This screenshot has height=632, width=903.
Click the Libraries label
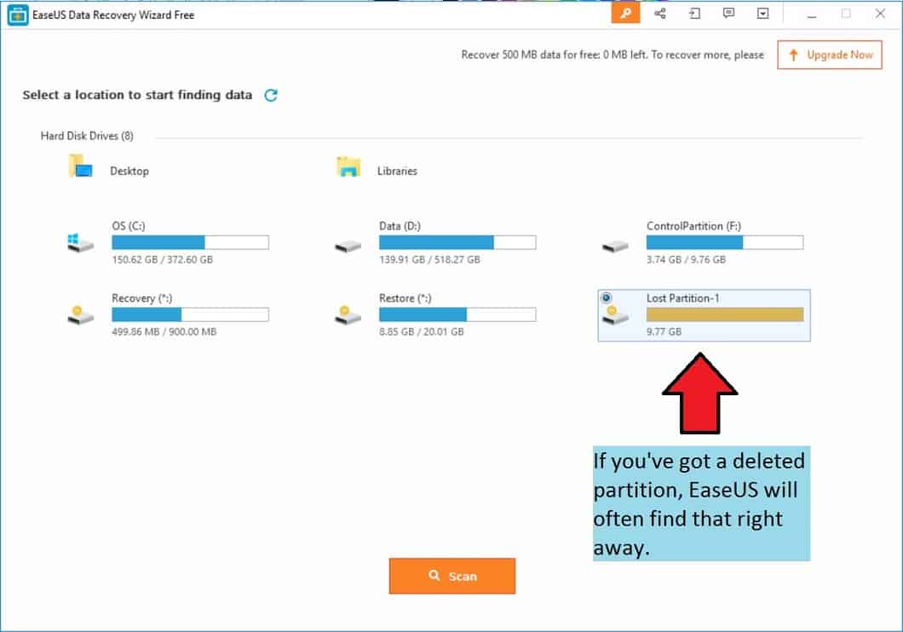(x=397, y=171)
